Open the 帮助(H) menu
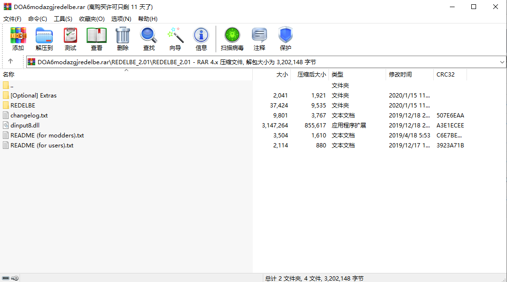Screen dimensions: 507x282 [x=148, y=19]
